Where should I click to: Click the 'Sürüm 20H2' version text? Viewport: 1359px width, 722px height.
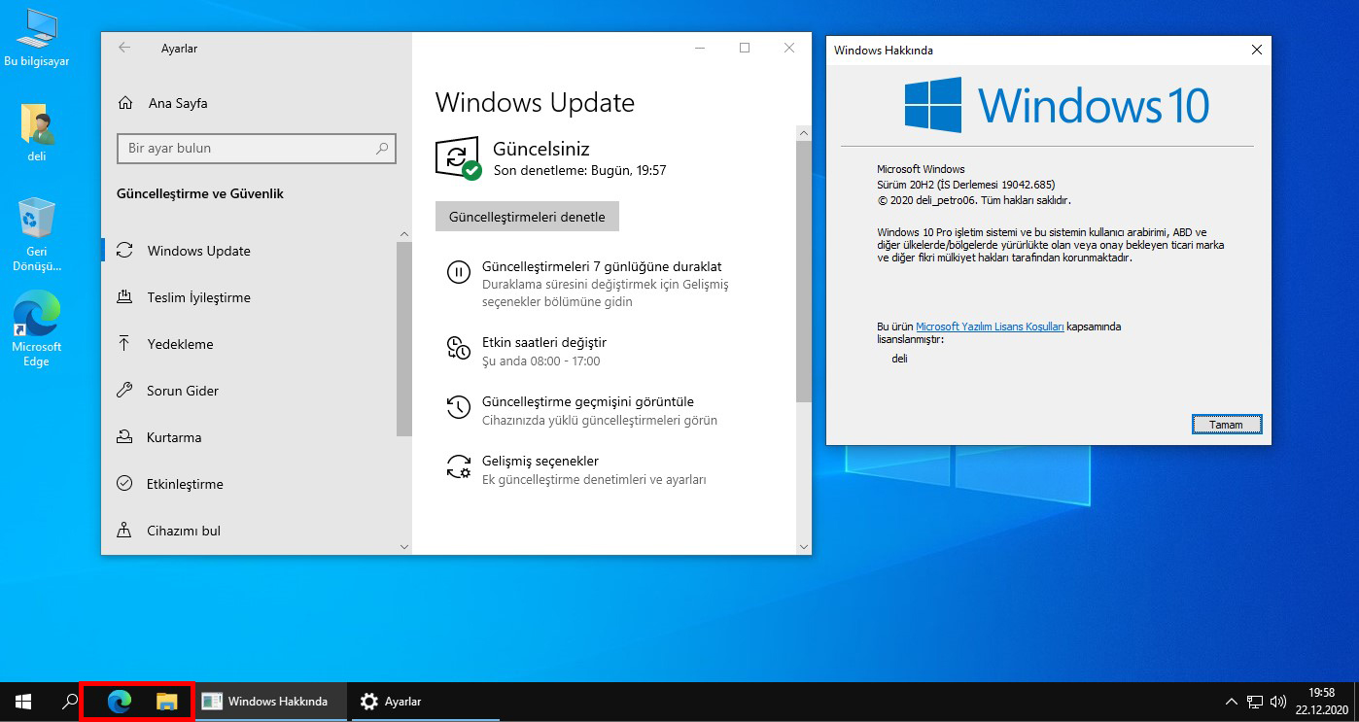965,185
